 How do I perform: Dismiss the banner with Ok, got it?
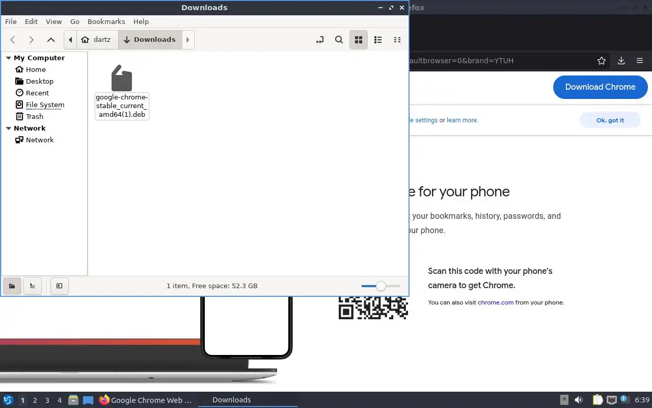pos(610,120)
